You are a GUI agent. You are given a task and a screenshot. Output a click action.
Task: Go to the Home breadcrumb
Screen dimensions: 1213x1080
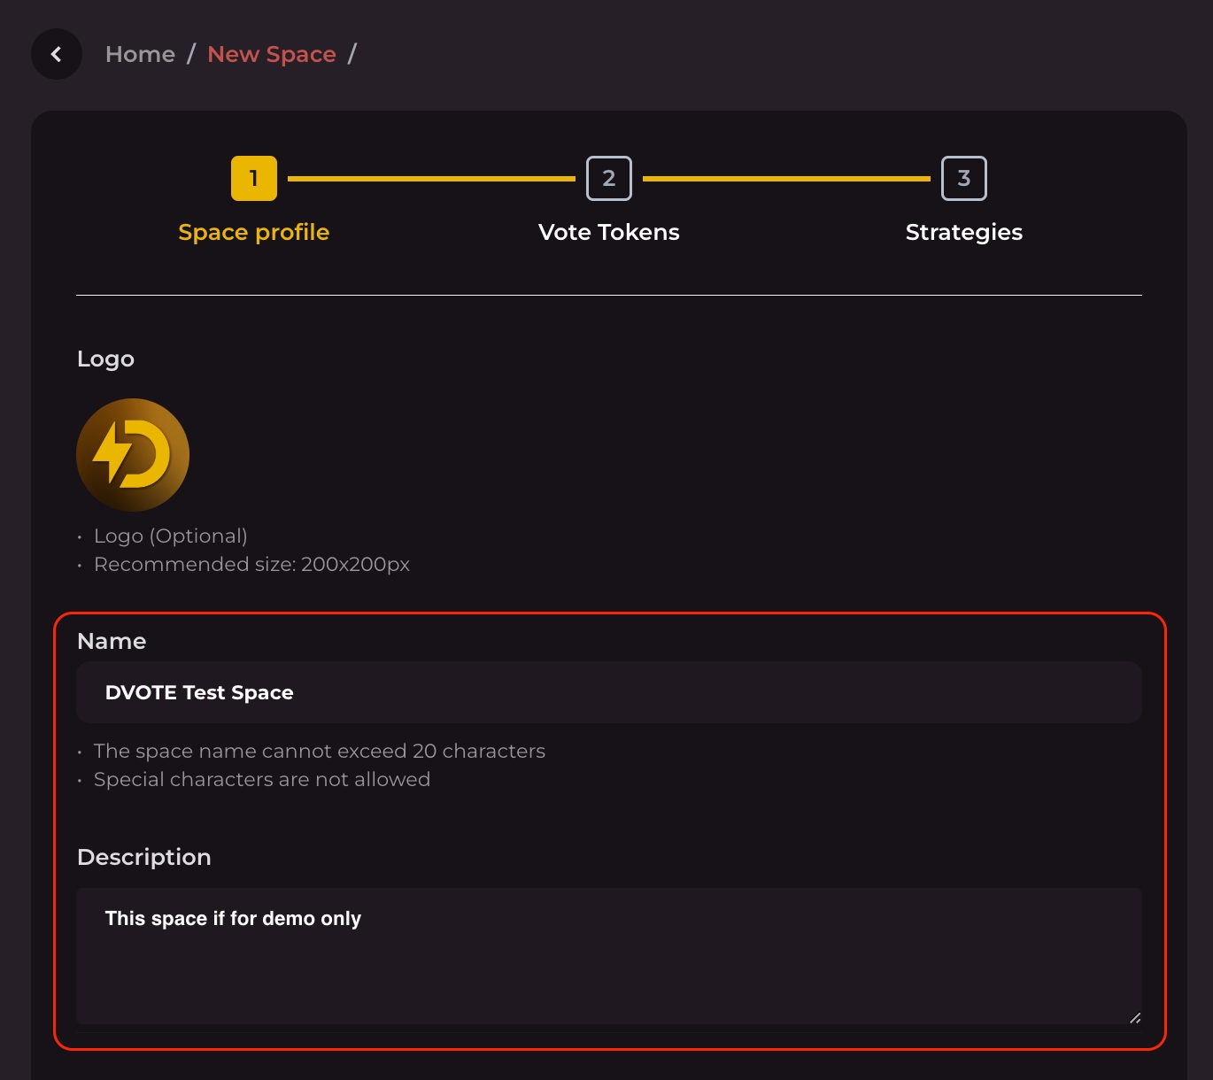pos(140,54)
